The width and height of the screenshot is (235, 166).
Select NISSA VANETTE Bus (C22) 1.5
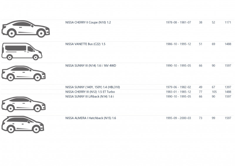click(85, 44)
